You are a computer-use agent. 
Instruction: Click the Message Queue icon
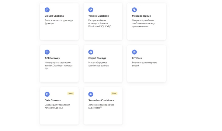point(134,10)
